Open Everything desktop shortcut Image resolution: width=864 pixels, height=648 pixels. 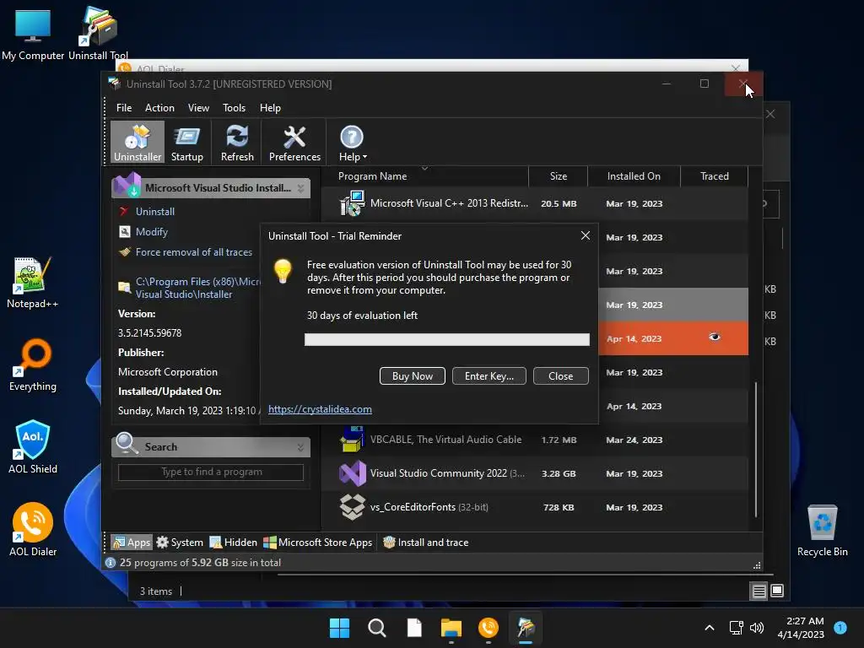coord(33,365)
